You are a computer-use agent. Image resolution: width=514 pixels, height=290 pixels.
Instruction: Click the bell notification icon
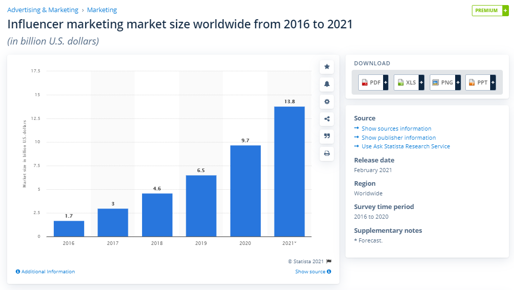[327, 84]
